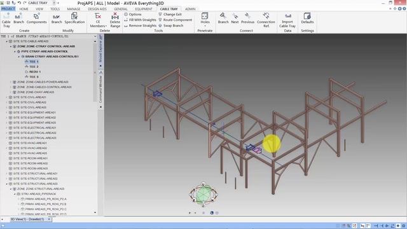
Task: Select SITE-EQUIPMENT-AREA02 tree item
Action: pyautogui.click(x=32, y=118)
